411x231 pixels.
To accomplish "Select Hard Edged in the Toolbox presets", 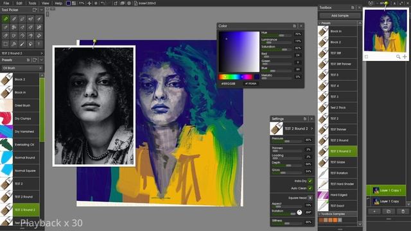I will click(x=338, y=195).
